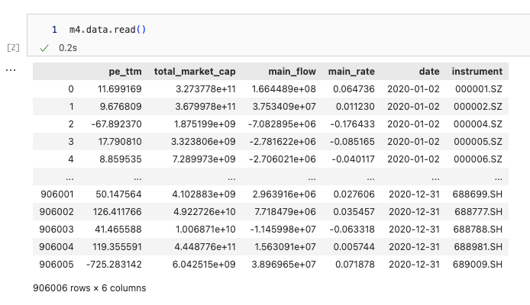Click total_market_cap value 4.448776e+11
This screenshot has width=530, height=305.
pos(205,247)
